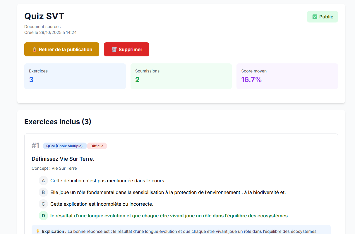
Task: Click the lock icon on Retirer button
Action: click(34, 49)
